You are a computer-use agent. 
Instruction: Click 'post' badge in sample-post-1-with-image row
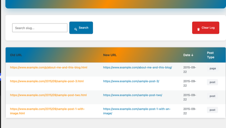click(212, 110)
